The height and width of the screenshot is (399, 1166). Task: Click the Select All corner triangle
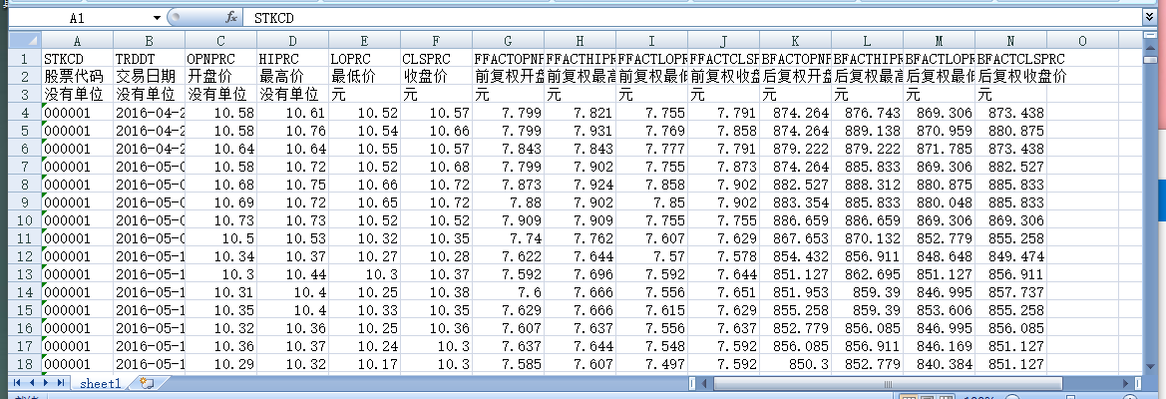click(25, 40)
